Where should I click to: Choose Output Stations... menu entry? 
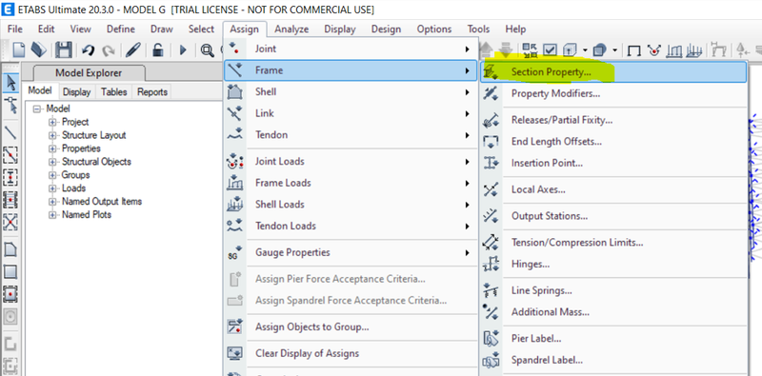613,216
